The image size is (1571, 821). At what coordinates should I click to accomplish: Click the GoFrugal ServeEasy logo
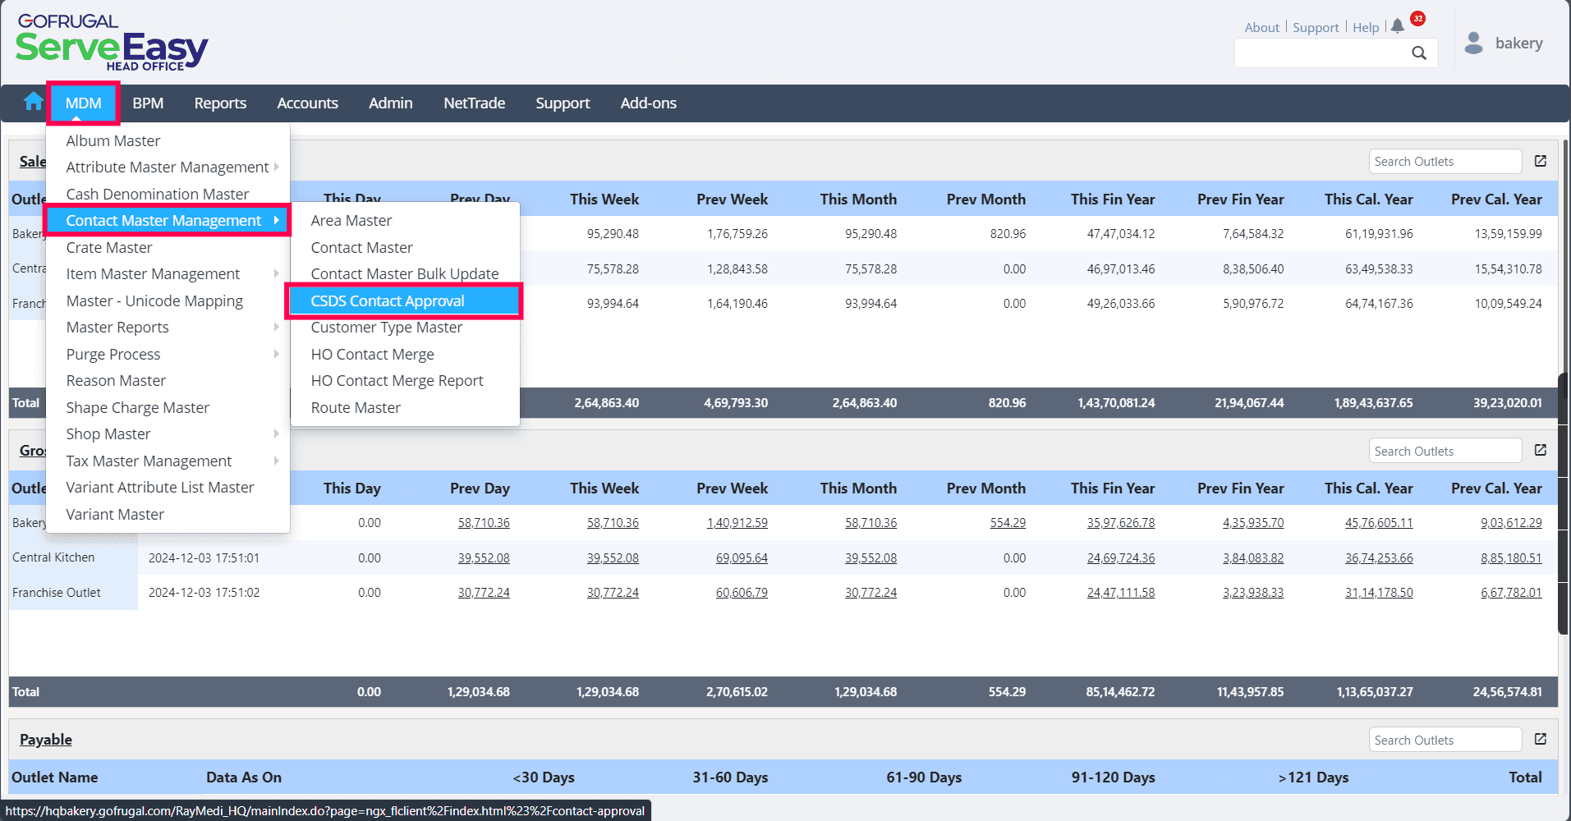112,43
